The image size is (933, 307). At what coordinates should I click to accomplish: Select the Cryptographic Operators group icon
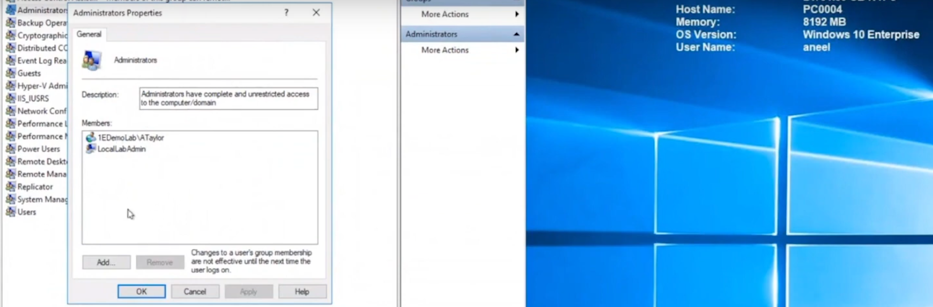click(x=10, y=35)
